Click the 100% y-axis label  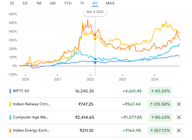click(x=13, y=57)
